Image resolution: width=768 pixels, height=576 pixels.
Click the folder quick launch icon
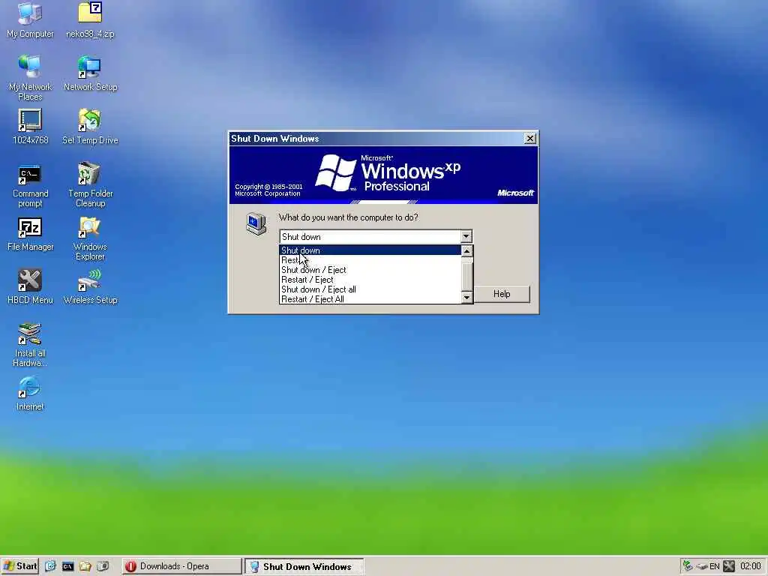tap(85, 566)
